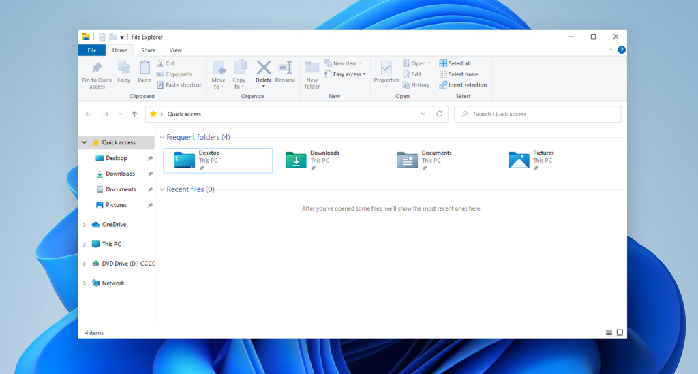Select the Downloads folder in Frequent folders
The image size is (698, 374).
pos(324,159)
